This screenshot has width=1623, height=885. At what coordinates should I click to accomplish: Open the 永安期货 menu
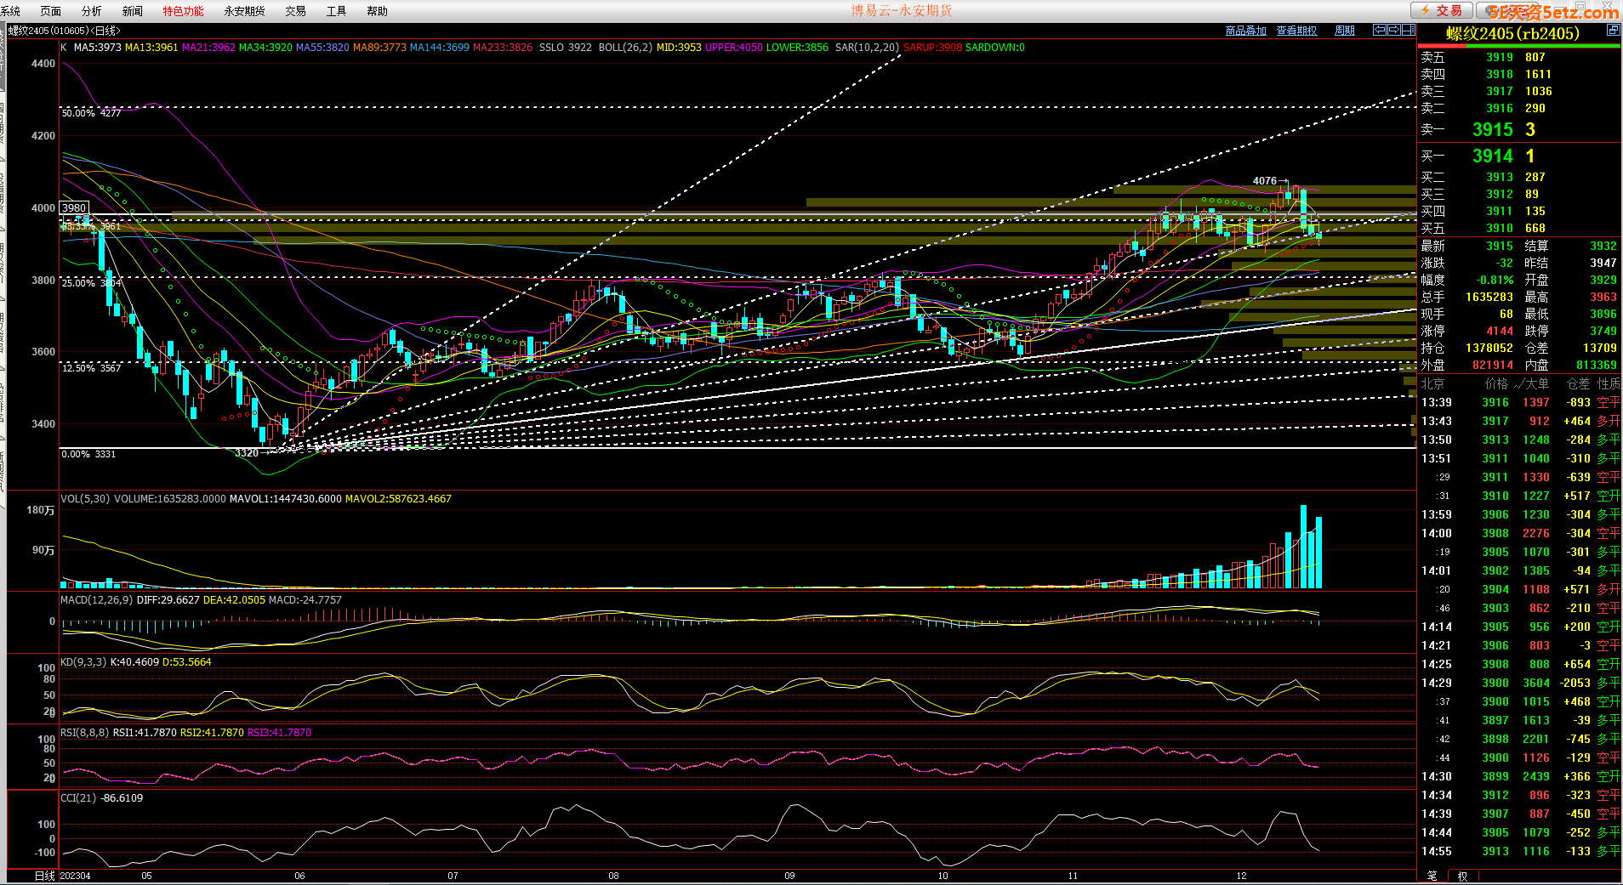pyautogui.click(x=245, y=11)
